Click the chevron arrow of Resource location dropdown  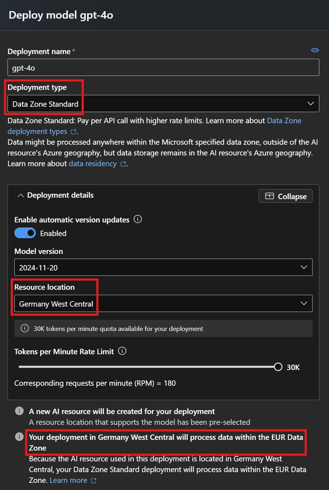tap(304, 303)
